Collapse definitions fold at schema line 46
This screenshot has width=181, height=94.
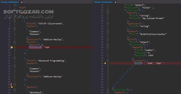pyautogui.click(x=108, y=90)
